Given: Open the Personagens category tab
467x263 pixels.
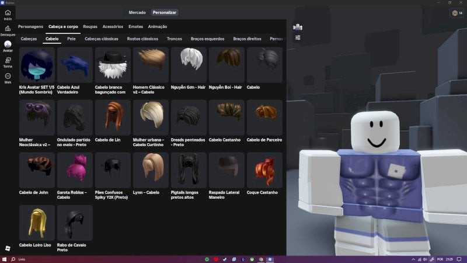Looking at the screenshot, I should point(30,26).
